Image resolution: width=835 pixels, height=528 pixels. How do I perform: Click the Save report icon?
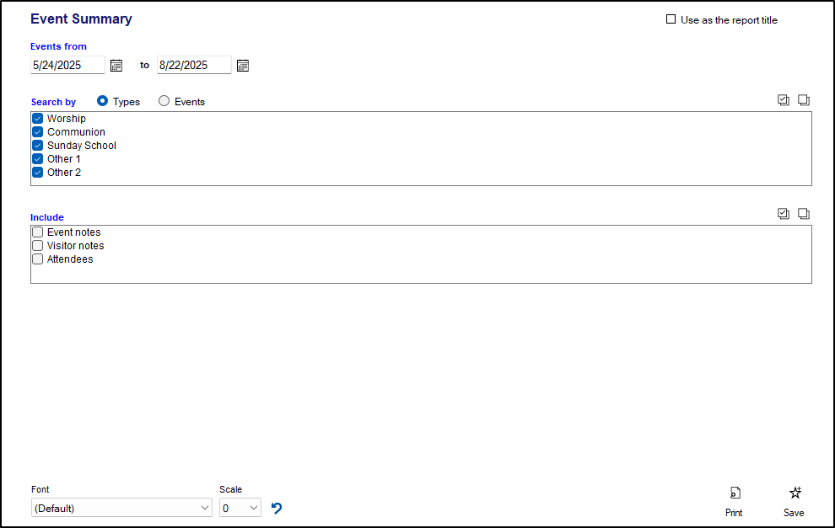(794, 493)
